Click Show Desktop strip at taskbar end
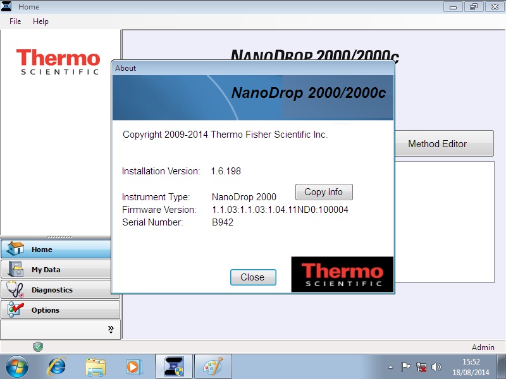 click(x=501, y=366)
